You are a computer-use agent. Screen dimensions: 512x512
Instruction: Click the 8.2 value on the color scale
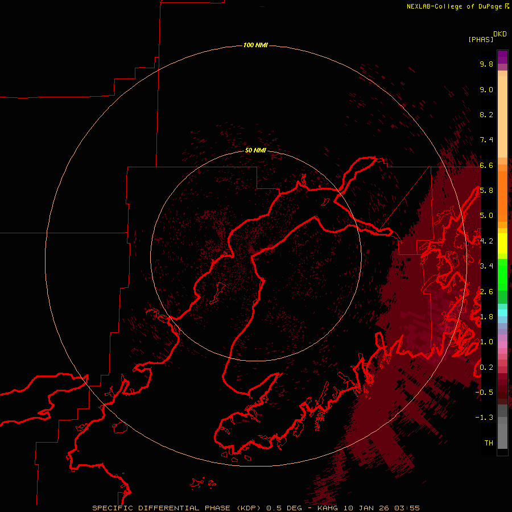pos(486,114)
